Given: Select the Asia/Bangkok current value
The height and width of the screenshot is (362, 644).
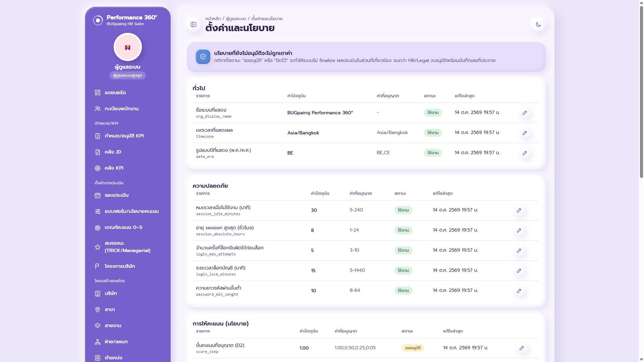Looking at the screenshot, I should pos(303,133).
